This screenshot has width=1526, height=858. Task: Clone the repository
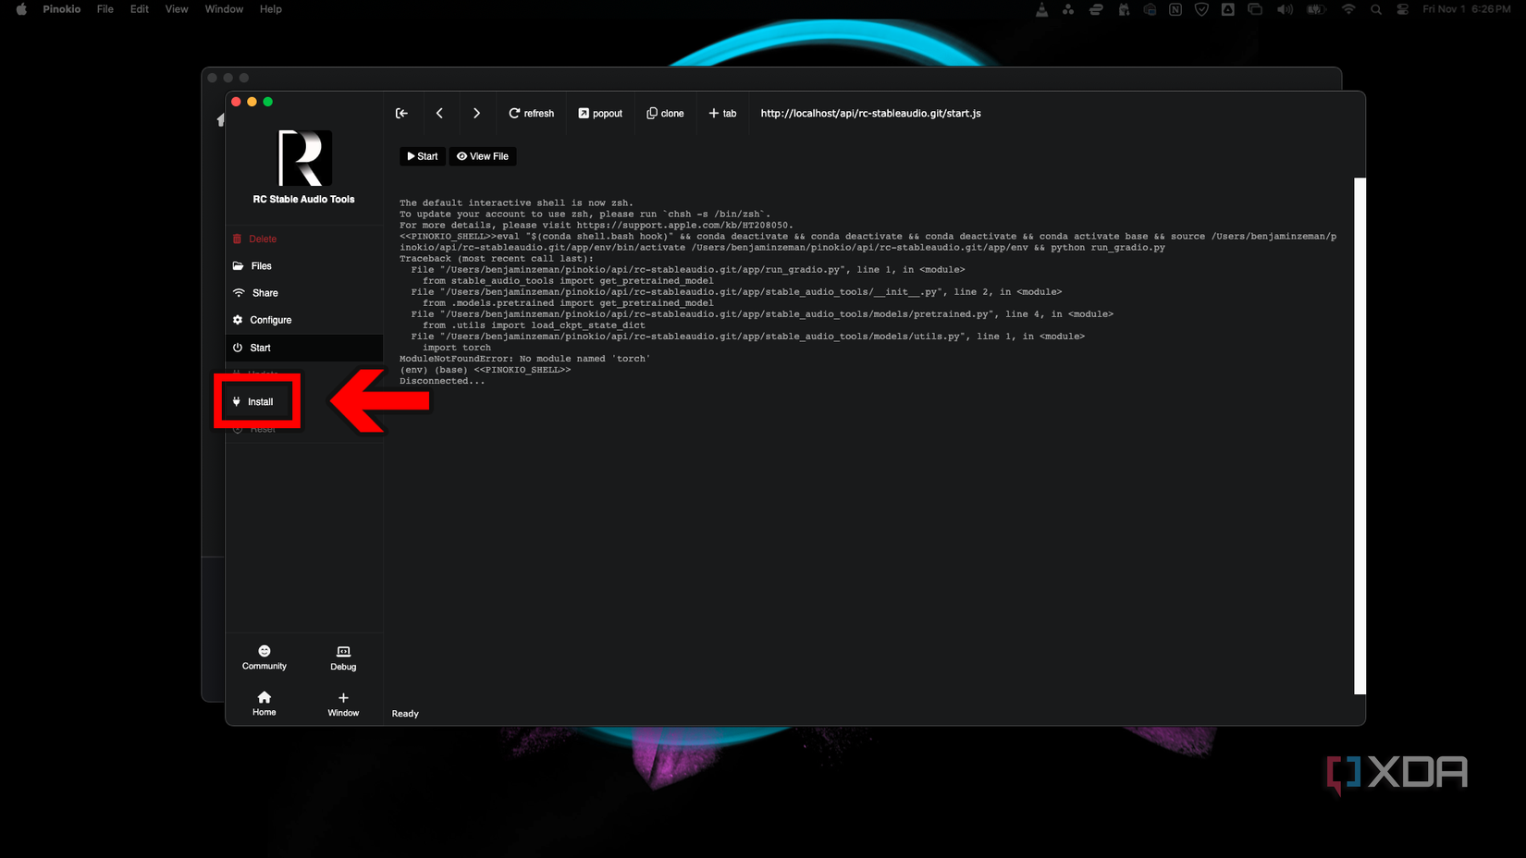coord(665,113)
